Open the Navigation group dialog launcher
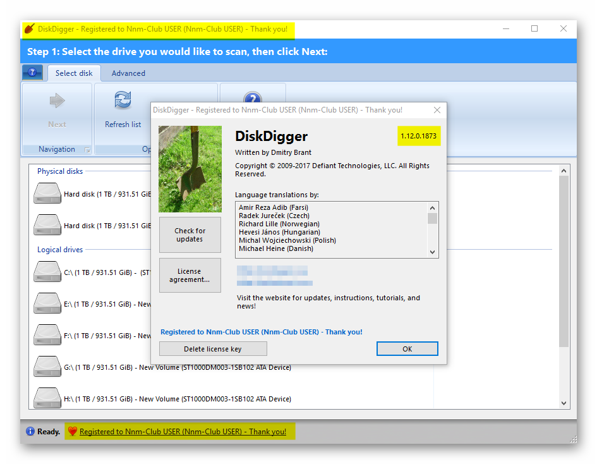Screen dimensions: 597x464 pyautogui.click(x=87, y=150)
